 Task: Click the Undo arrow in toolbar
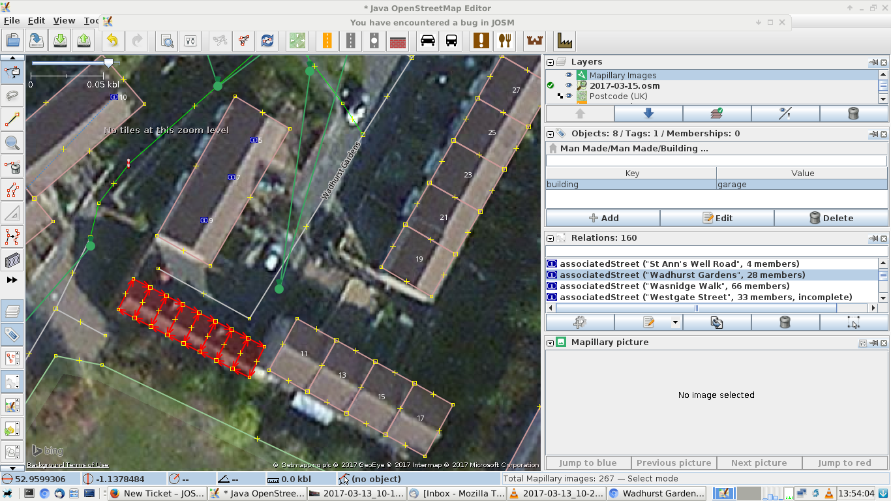tap(112, 40)
